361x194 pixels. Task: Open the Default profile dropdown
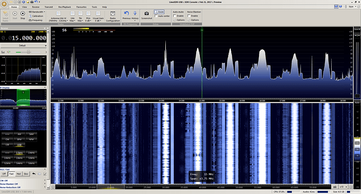click(x=23, y=45)
